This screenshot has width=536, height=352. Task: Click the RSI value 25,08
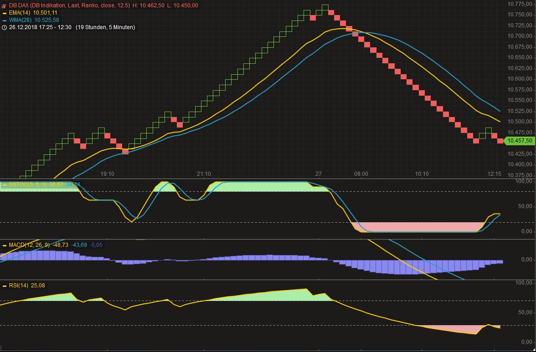pyautogui.click(x=38, y=286)
